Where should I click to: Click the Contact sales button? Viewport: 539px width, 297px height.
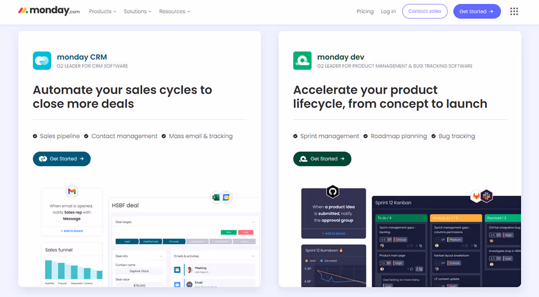coord(425,11)
